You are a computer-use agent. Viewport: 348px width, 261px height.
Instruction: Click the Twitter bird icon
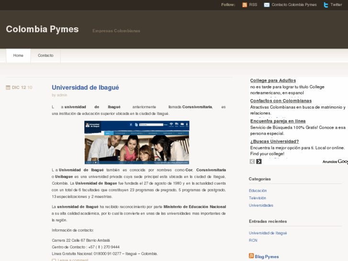pos(326,5)
